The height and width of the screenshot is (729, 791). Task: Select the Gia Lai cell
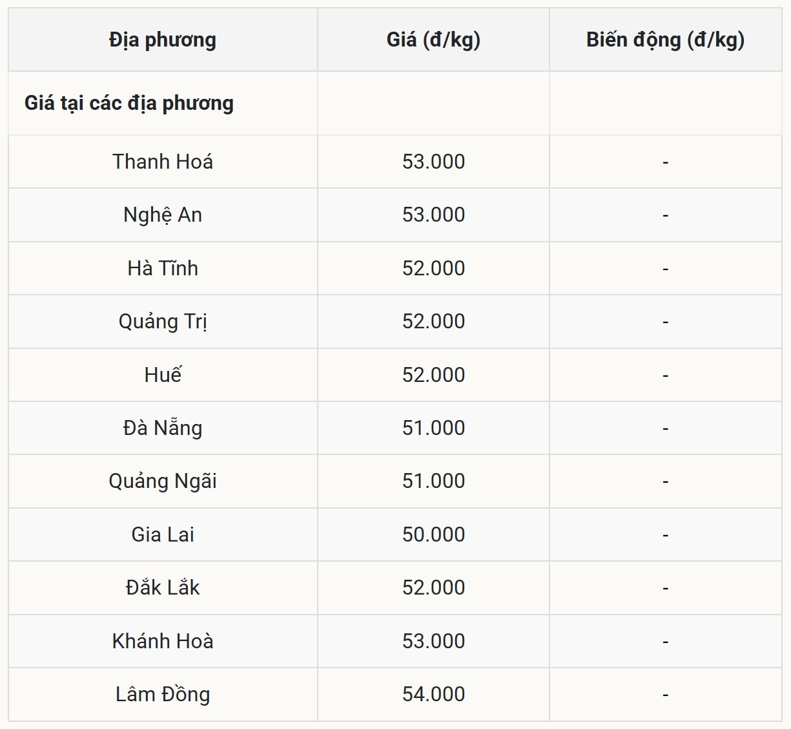(163, 534)
